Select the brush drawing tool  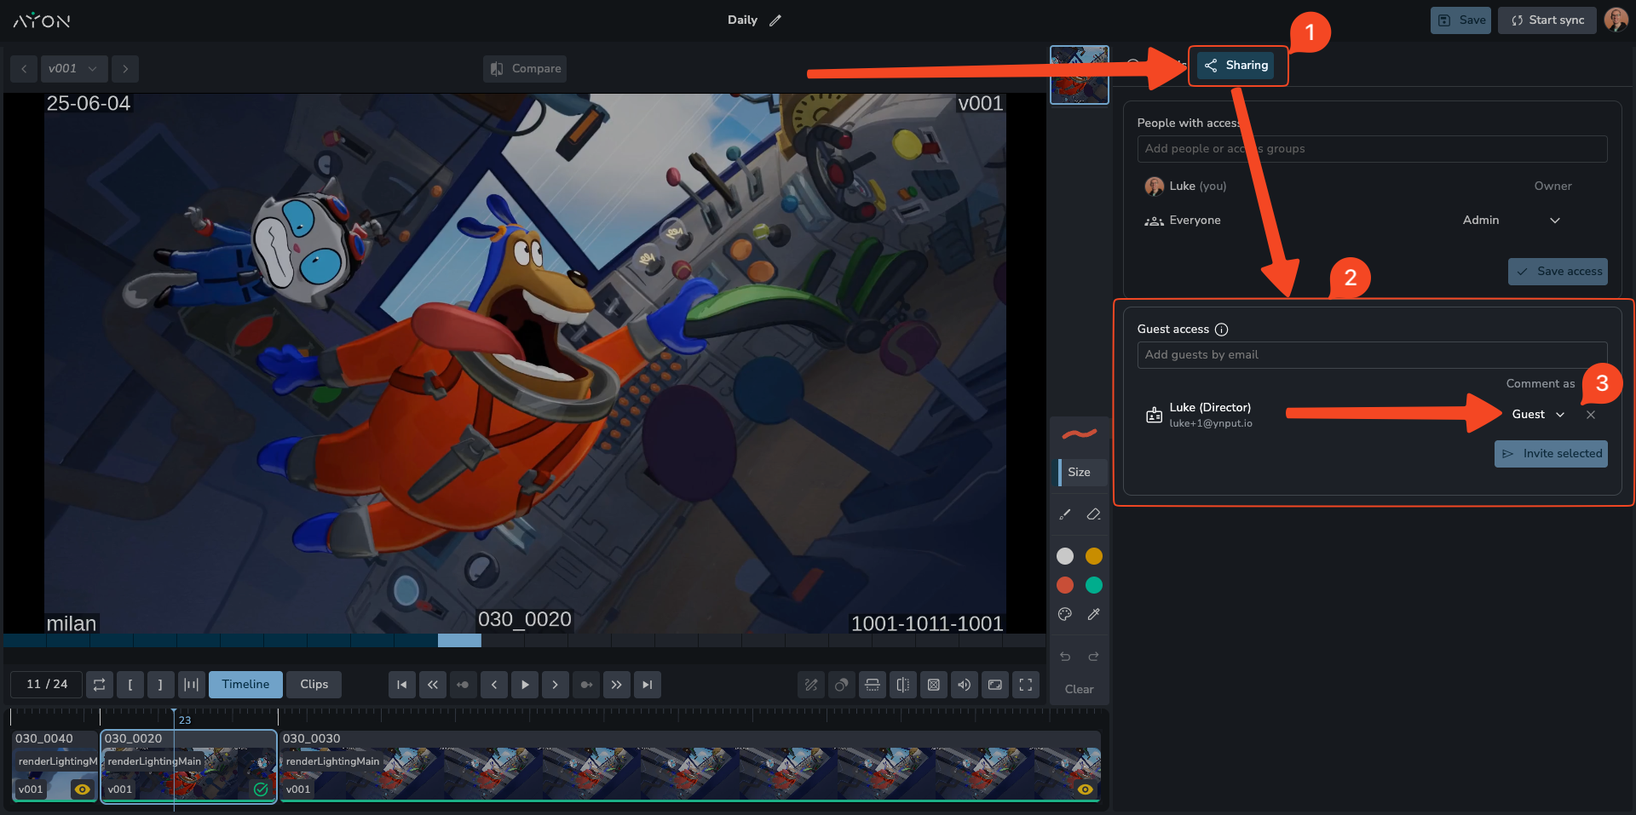tap(1065, 514)
